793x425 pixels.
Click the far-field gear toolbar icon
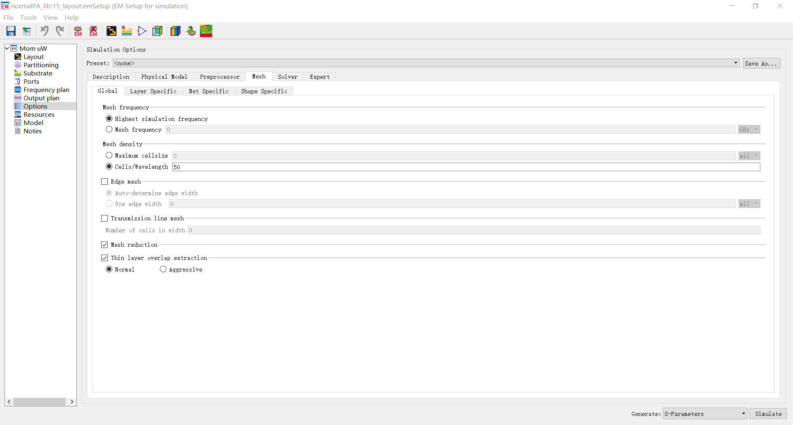pos(191,31)
